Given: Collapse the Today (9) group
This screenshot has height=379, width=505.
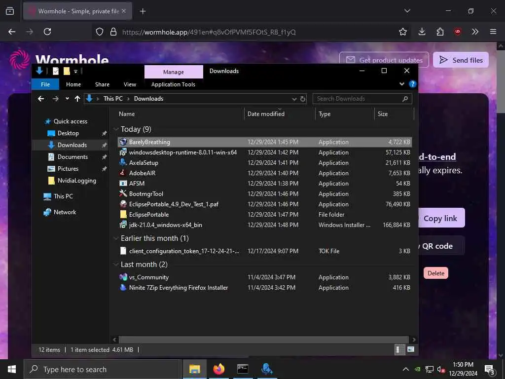Looking at the screenshot, I should click(x=116, y=129).
